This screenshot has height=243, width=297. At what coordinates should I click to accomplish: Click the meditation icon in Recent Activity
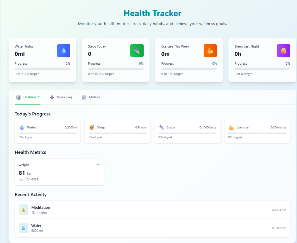click(x=23, y=210)
